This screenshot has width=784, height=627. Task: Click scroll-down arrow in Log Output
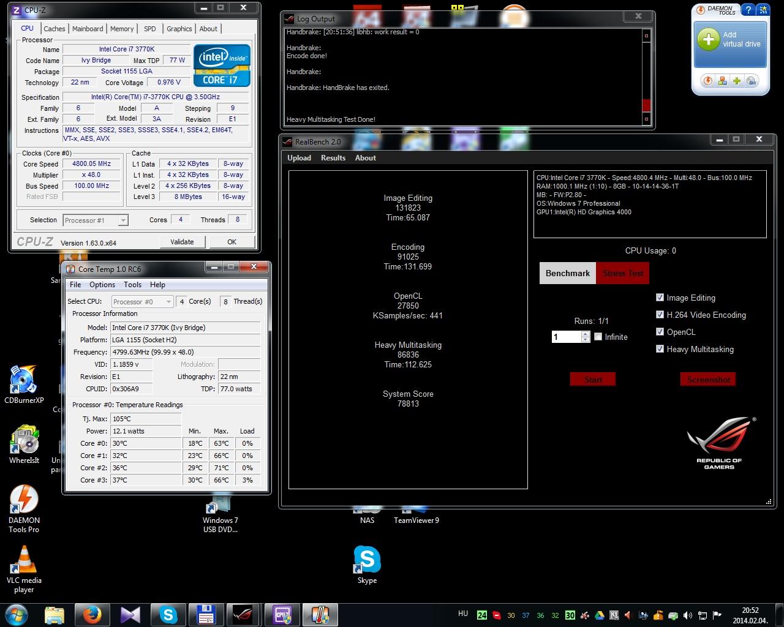coord(646,120)
